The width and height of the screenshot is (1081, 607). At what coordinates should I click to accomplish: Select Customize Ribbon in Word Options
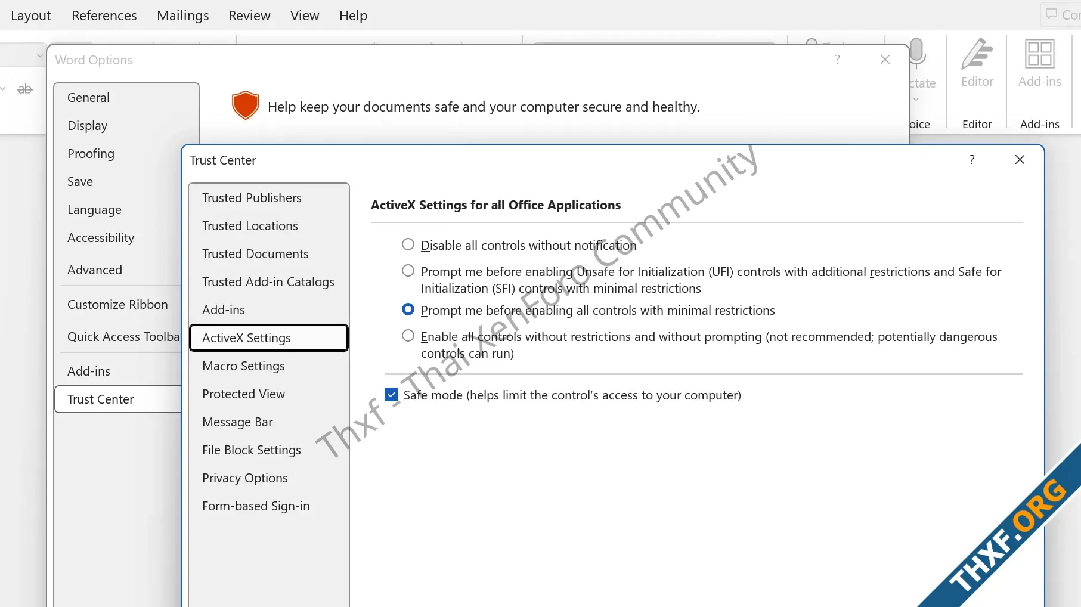[118, 304]
